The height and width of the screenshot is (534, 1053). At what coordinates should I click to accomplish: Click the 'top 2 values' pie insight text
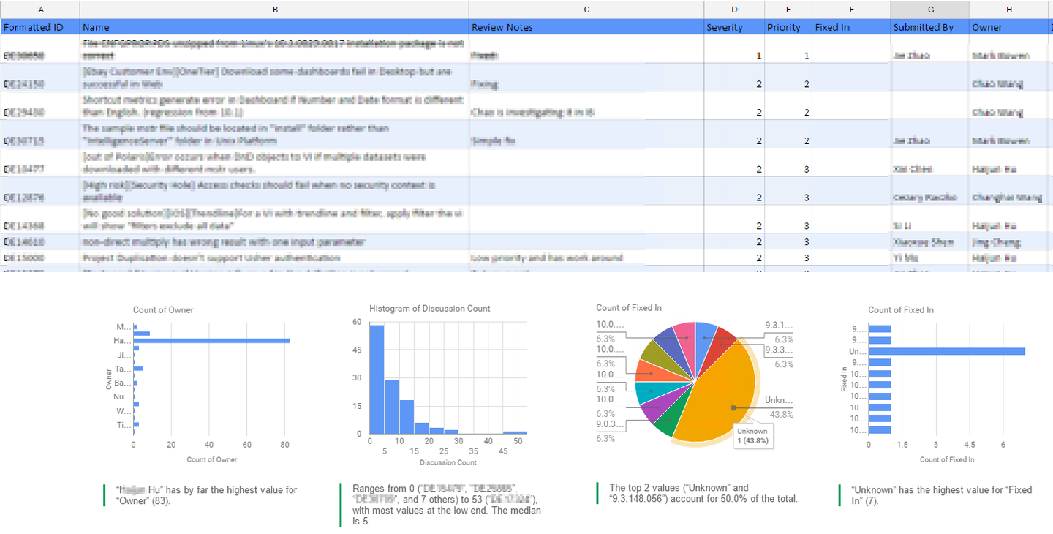[x=703, y=493]
